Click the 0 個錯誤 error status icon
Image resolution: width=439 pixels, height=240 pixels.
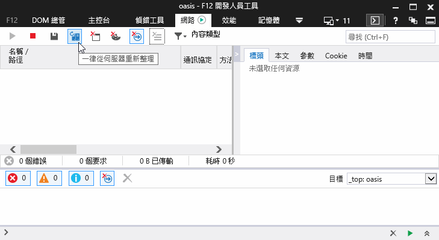[x=9, y=161]
